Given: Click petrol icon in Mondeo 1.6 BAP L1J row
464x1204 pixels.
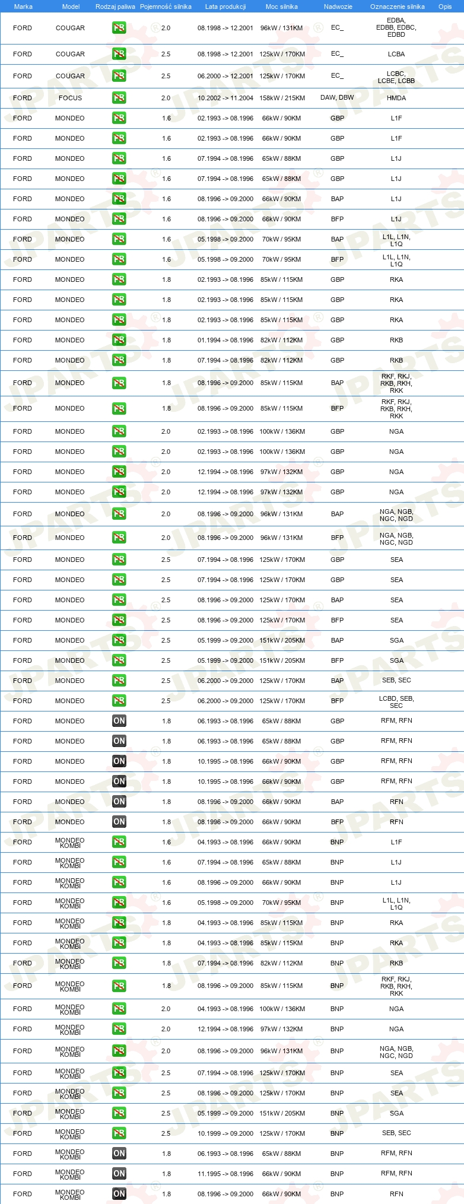Looking at the screenshot, I should click(x=119, y=199).
